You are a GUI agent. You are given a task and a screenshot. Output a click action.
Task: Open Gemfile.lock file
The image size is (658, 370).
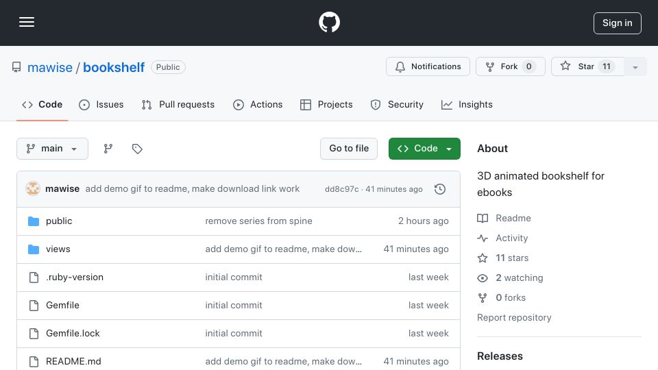tap(73, 334)
